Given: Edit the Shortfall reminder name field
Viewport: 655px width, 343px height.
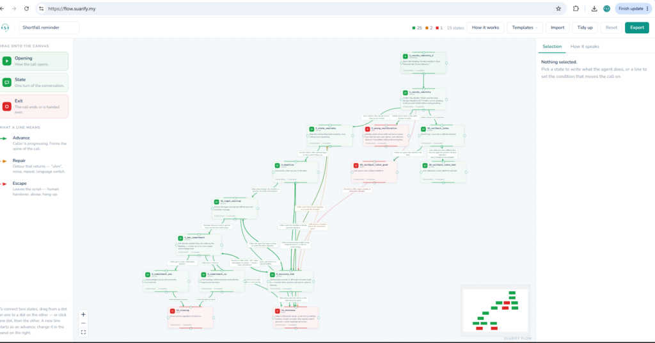Looking at the screenshot, I should (49, 28).
